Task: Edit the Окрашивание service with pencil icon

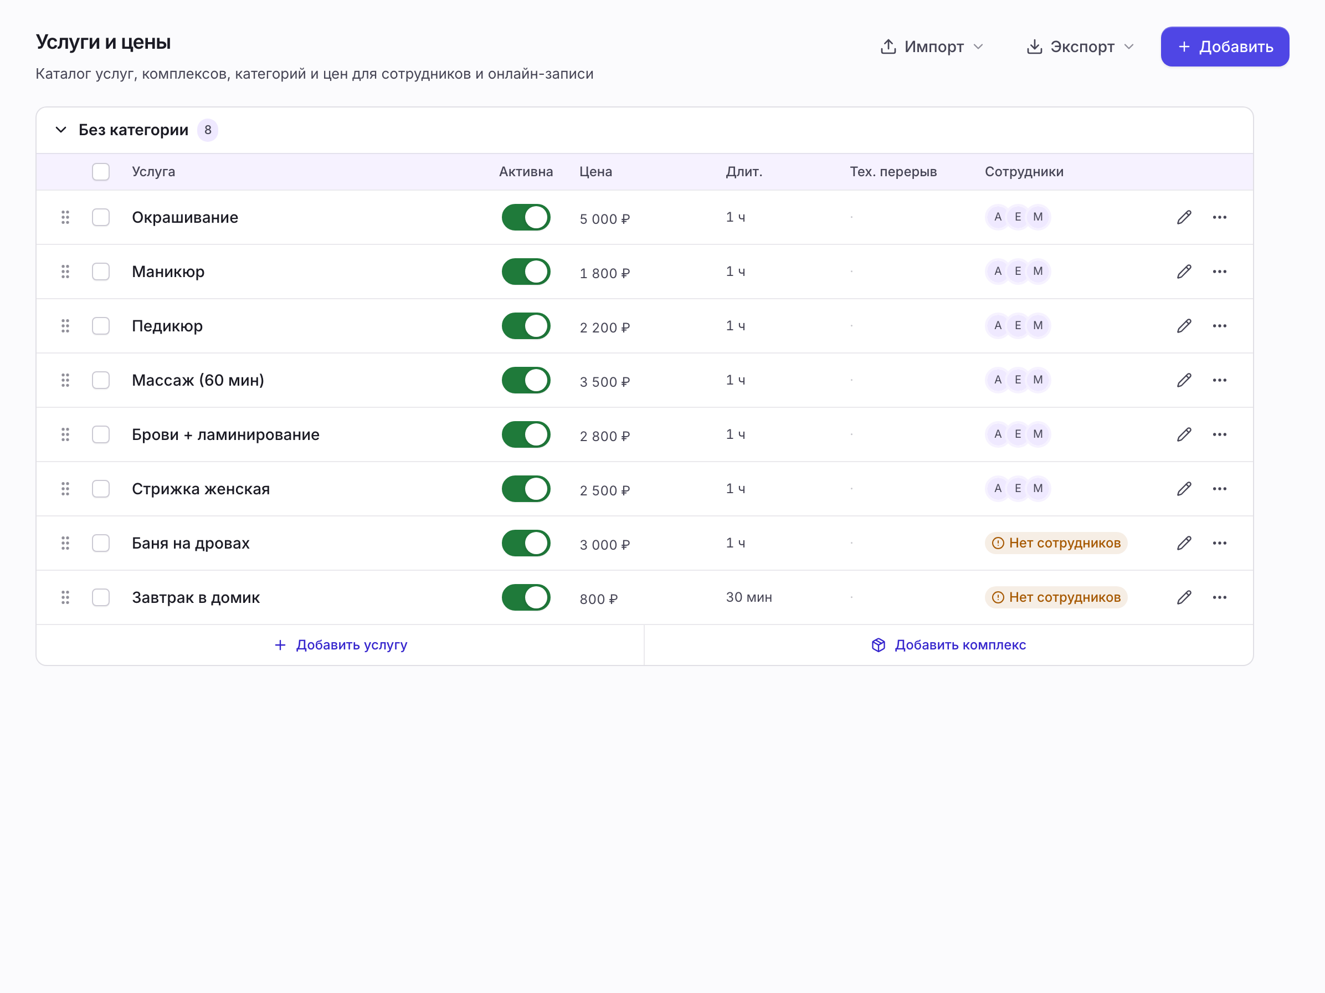Action: click(1184, 217)
